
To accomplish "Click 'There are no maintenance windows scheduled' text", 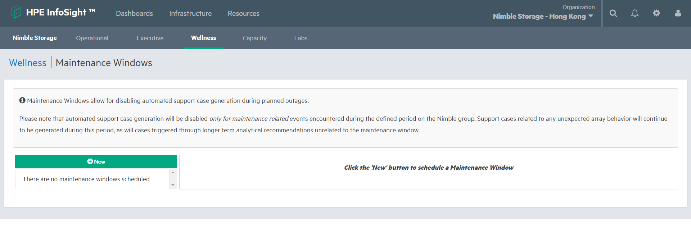I will [x=86, y=179].
